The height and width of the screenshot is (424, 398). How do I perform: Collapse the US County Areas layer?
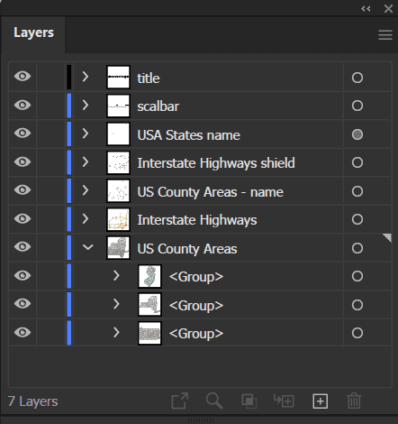[x=87, y=247]
